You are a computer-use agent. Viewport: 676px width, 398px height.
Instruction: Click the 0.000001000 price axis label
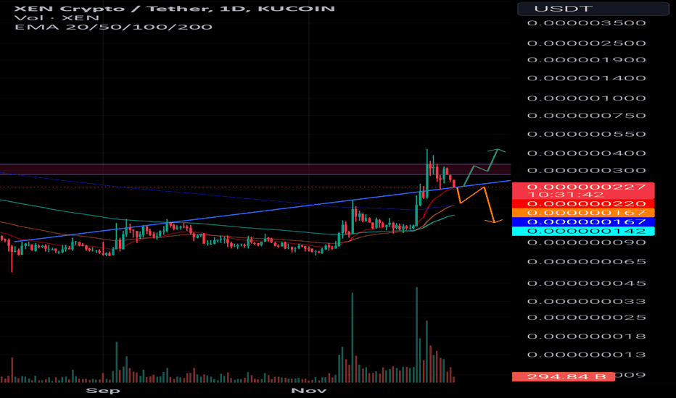[586, 98]
